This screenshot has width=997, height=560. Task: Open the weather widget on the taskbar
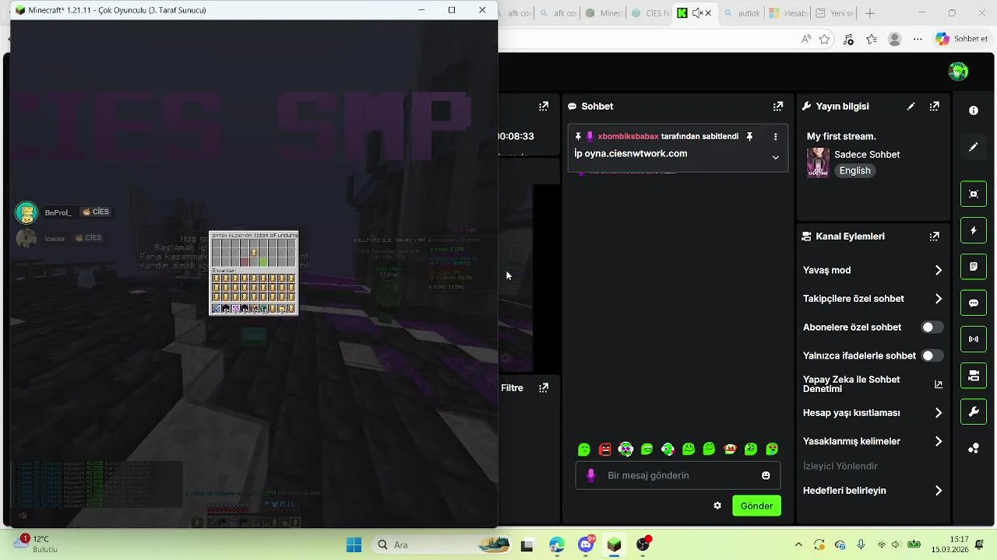[x=36, y=544]
